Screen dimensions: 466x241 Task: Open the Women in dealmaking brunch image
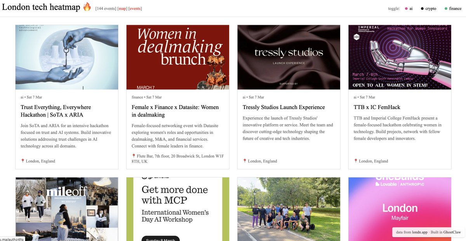[x=178, y=57]
